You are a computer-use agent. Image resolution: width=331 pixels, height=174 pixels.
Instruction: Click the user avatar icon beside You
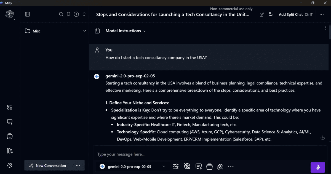pyautogui.click(x=97, y=50)
